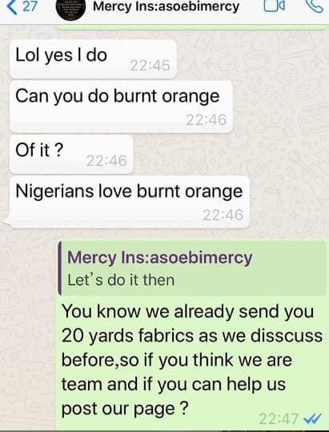Tap the purple quote bar in reply
Viewport: 329px width, 432px height.
60,268
